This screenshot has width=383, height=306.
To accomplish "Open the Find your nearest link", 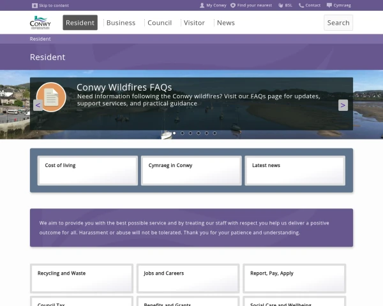I will [x=255, y=5].
